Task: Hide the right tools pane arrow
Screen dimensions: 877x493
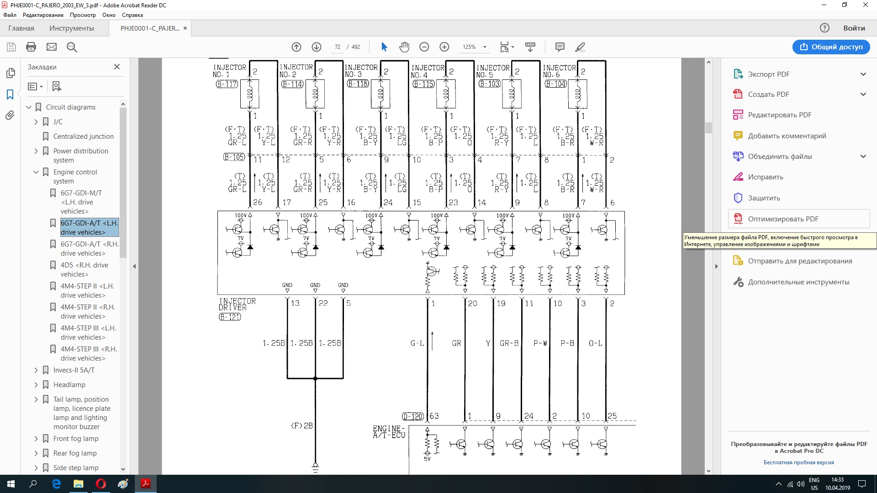Action: pyautogui.click(x=716, y=266)
